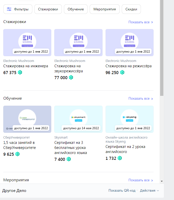Image resolution: width=174 pixels, height=200 pixels.
Task: Show all items in Стажировки section
Action: [x=141, y=22]
